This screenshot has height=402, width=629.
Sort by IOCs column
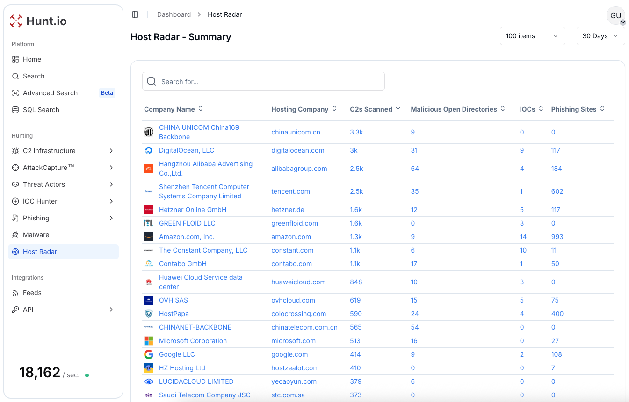(x=532, y=109)
